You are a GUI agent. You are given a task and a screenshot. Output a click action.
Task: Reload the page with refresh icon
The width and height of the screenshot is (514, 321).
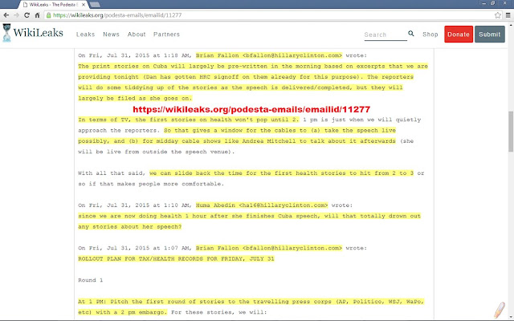[27, 15]
